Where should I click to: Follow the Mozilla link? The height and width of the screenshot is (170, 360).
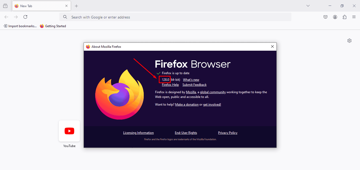click(191, 92)
